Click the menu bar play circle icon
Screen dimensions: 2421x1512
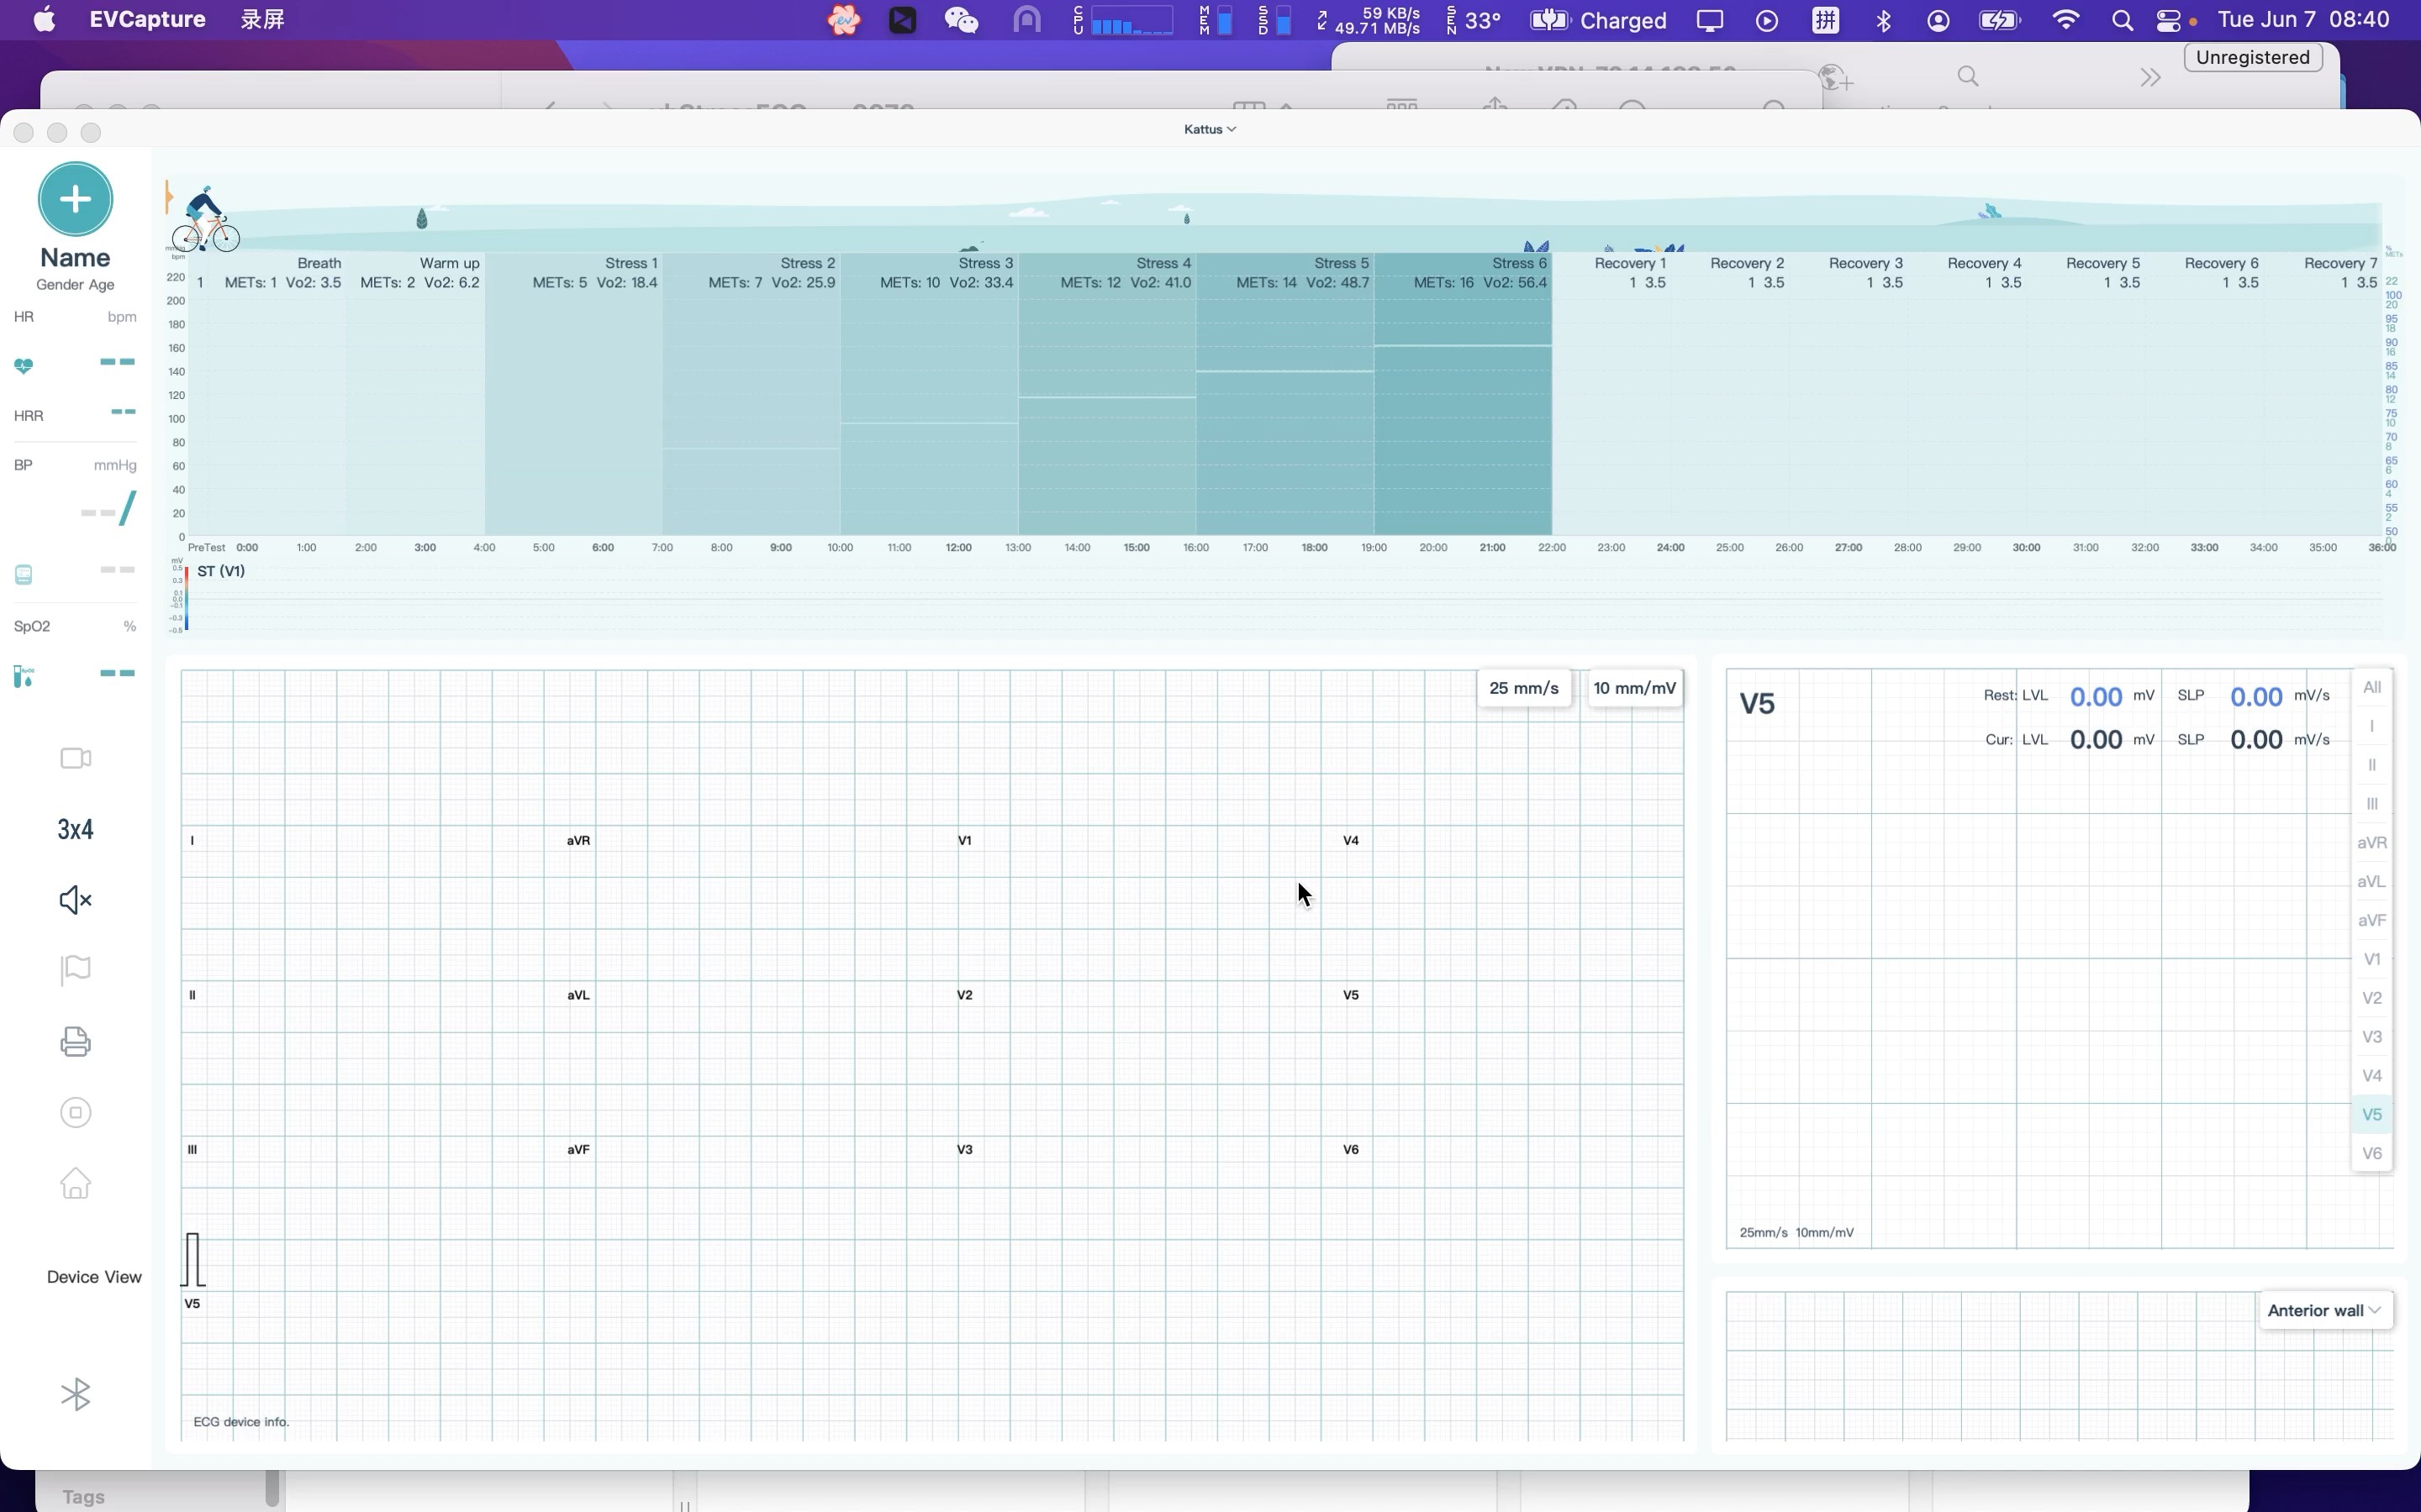pyautogui.click(x=1767, y=20)
